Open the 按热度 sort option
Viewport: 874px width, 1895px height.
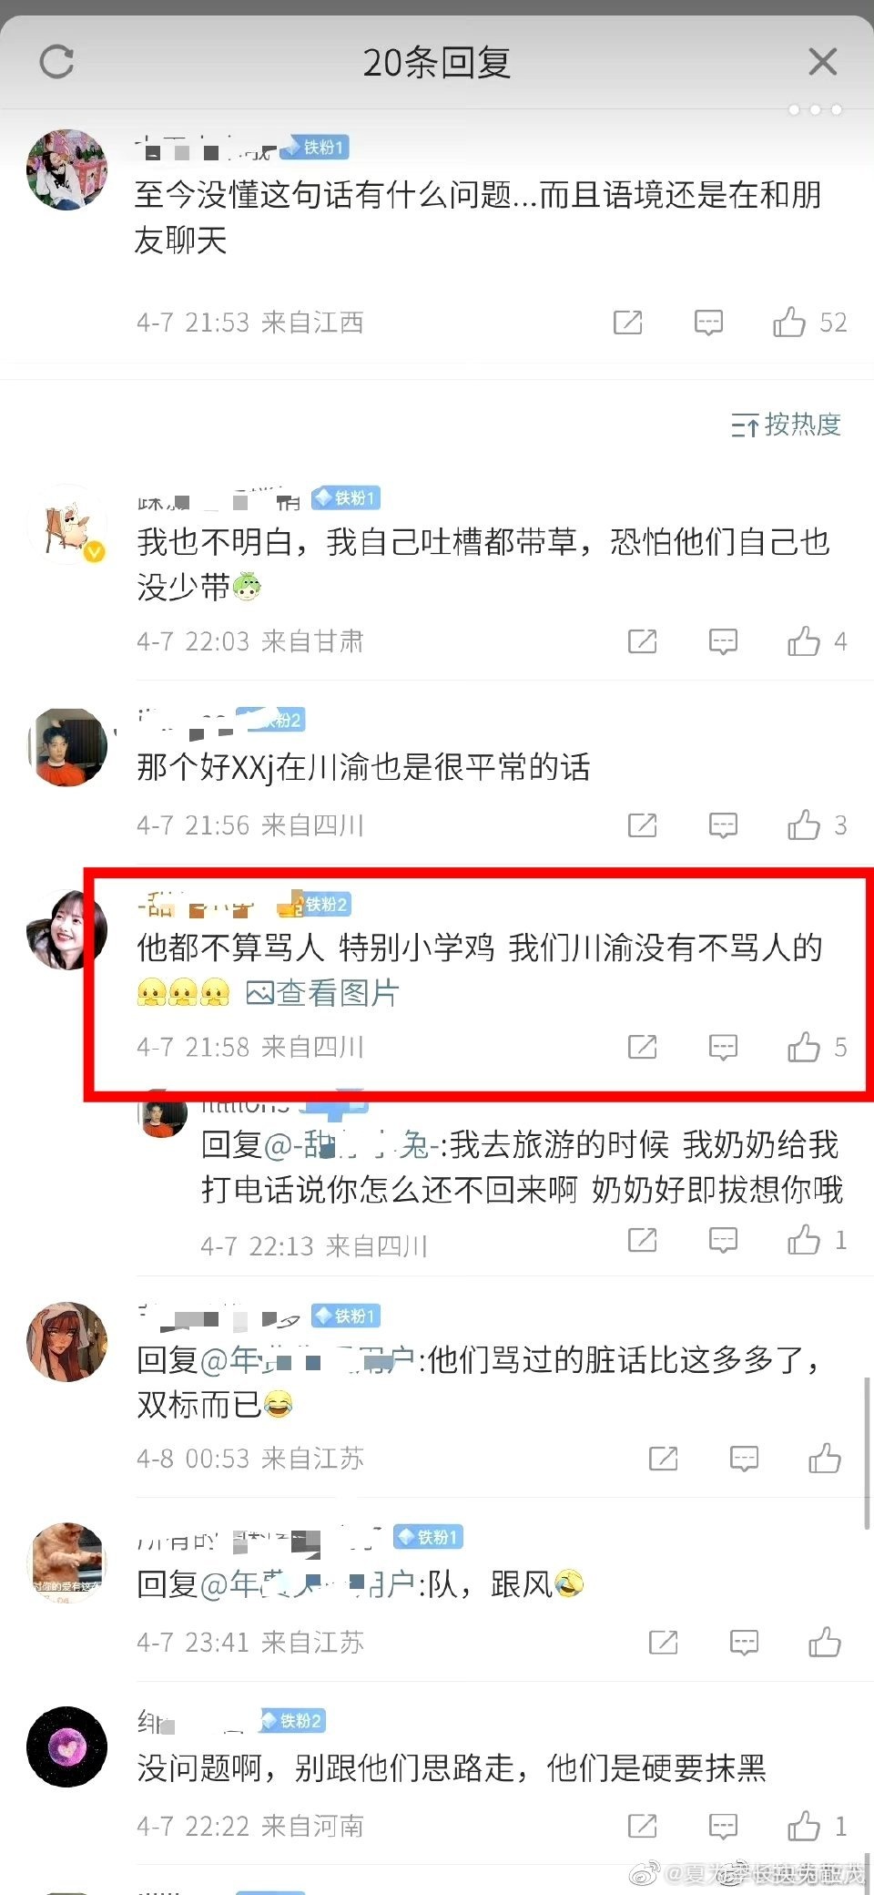click(x=786, y=425)
